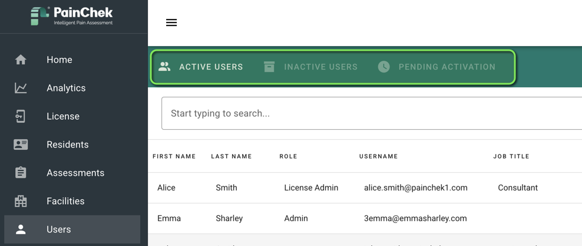
Task: Click the 'Alice' first name cell
Action: click(166, 188)
